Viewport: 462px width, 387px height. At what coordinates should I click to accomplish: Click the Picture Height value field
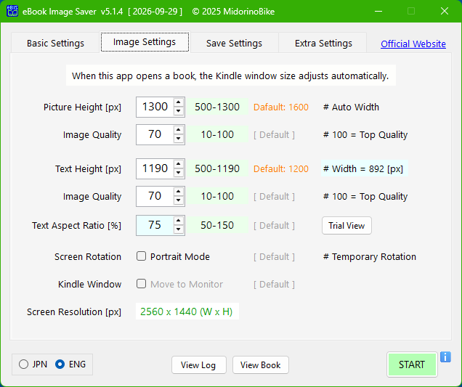pos(155,107)
